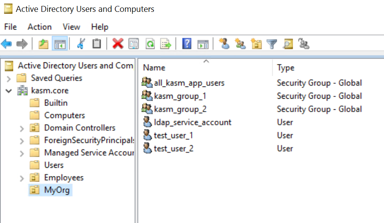Create a new organizational unit from toolbar
This screenshot has height=223, width=384.
(x=256, y=43)
